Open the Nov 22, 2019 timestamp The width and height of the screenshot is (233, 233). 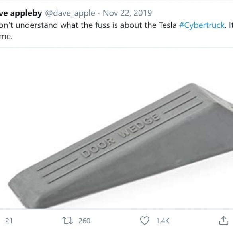point(127,13)
